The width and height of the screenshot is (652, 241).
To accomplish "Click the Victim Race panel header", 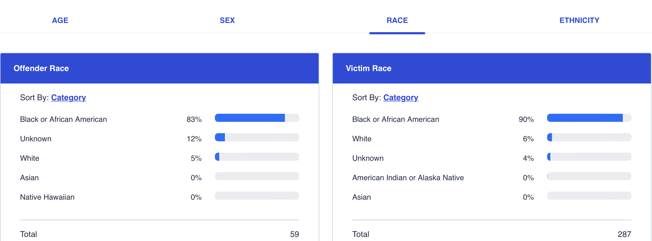I will 492,68.
